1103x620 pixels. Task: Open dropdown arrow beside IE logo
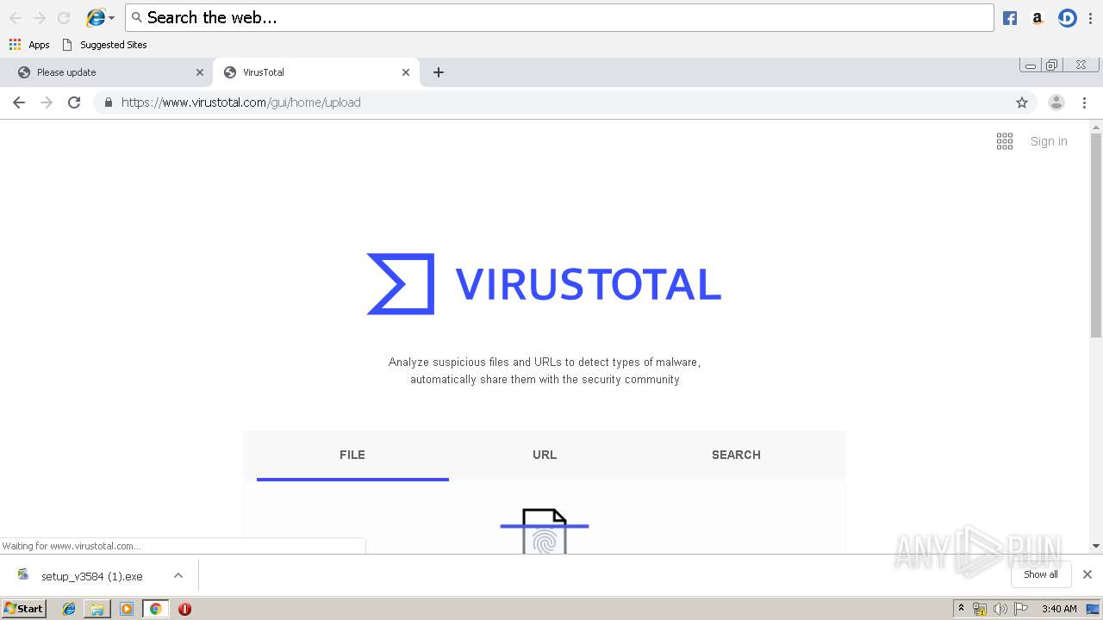pos(112,18)
